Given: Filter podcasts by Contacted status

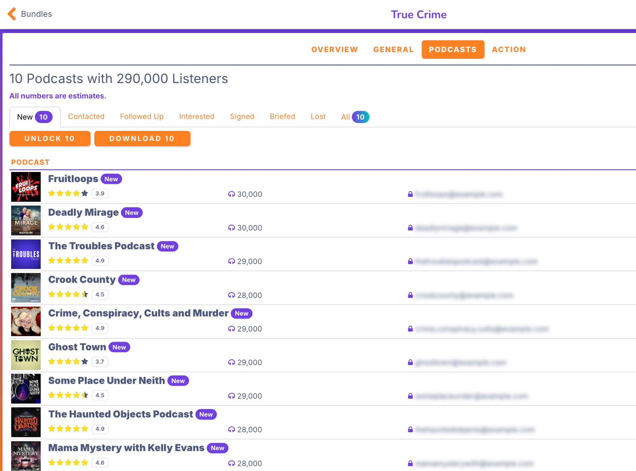Looking at the screenshot, I should point(86,116).
